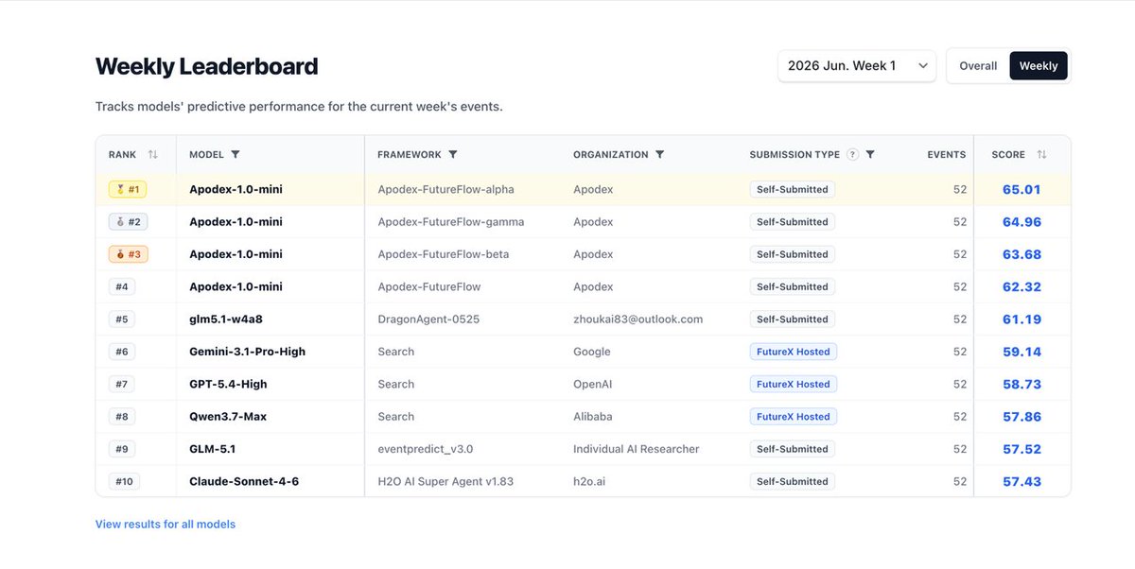Click the score 57.86
The width and height of the screenshot is (1135, 569).
pyautogui.click(x=1021, y=417)
